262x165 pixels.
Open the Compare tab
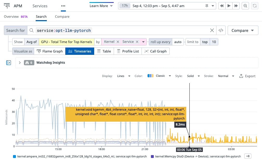pyautogui.click(x=62, y=17)
